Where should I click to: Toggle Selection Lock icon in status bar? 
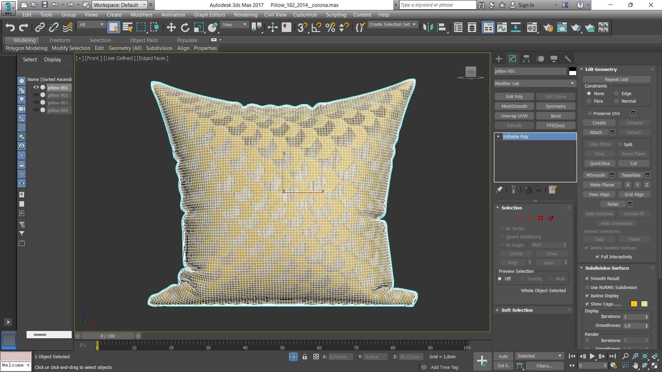[x=305, y=357]
